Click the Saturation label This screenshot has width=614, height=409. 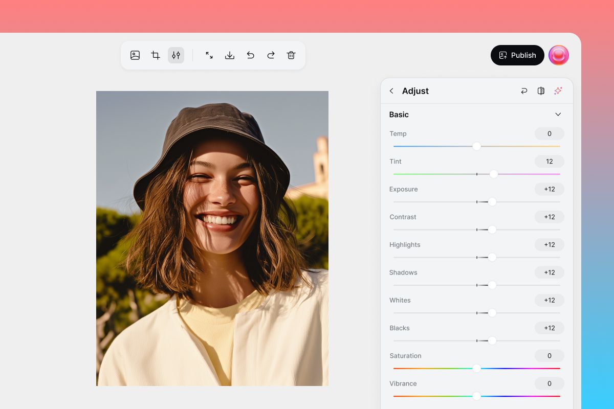(x=406, y=356)
